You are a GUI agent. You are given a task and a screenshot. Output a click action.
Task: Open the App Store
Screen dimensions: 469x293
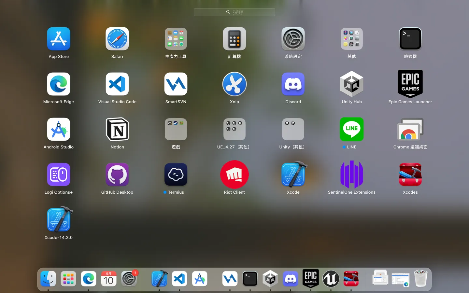(59, 39)
